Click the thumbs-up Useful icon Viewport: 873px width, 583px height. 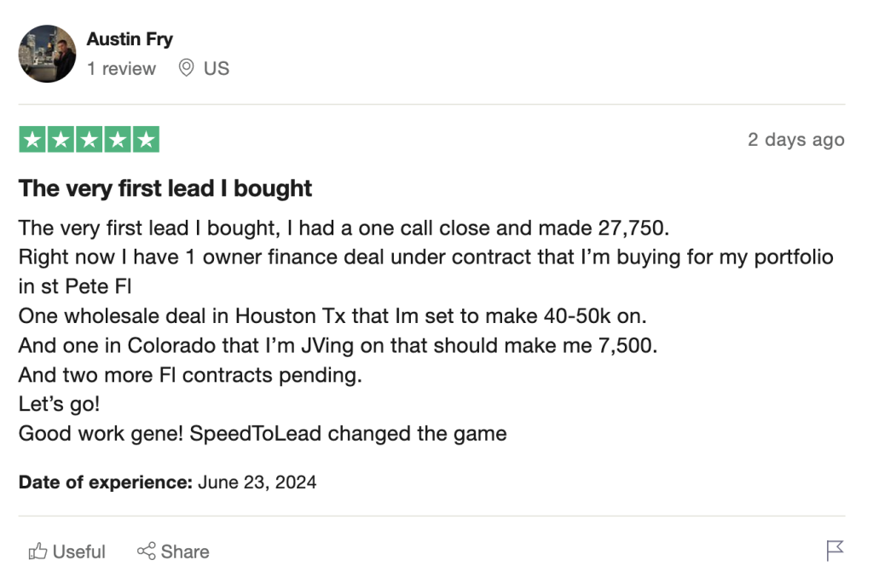tap(38, 551)
